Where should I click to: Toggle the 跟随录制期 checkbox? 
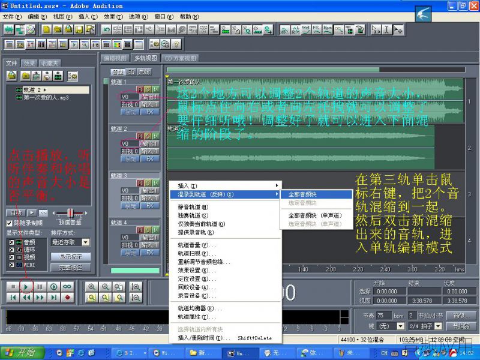tap(9, 223)
